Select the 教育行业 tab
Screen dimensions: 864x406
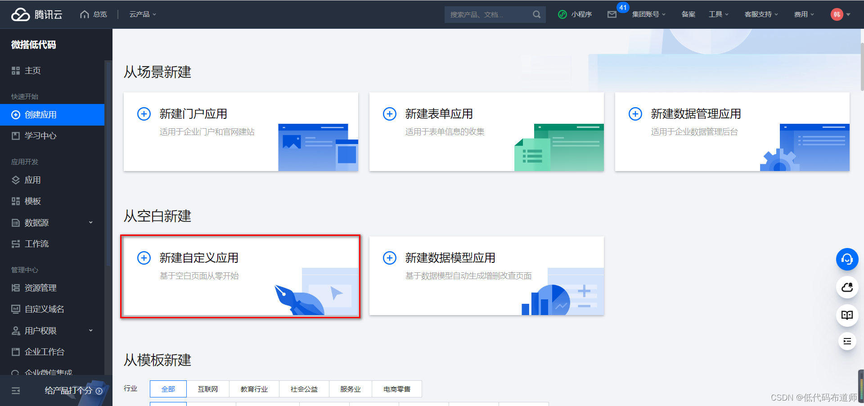(x=254, y=389)
